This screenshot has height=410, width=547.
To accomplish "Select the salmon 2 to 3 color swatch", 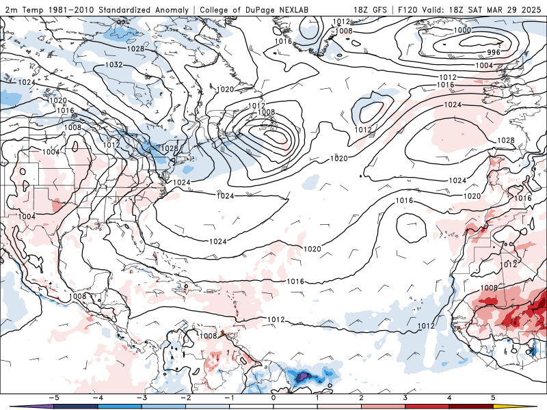I will click(384, 407).
